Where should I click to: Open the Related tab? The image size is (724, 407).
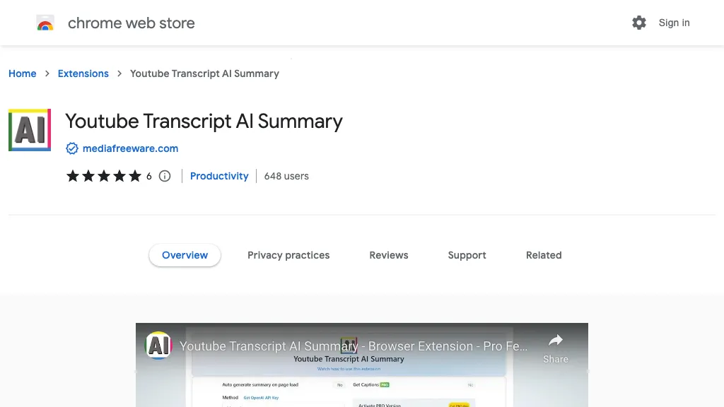[x=544, y=255]
